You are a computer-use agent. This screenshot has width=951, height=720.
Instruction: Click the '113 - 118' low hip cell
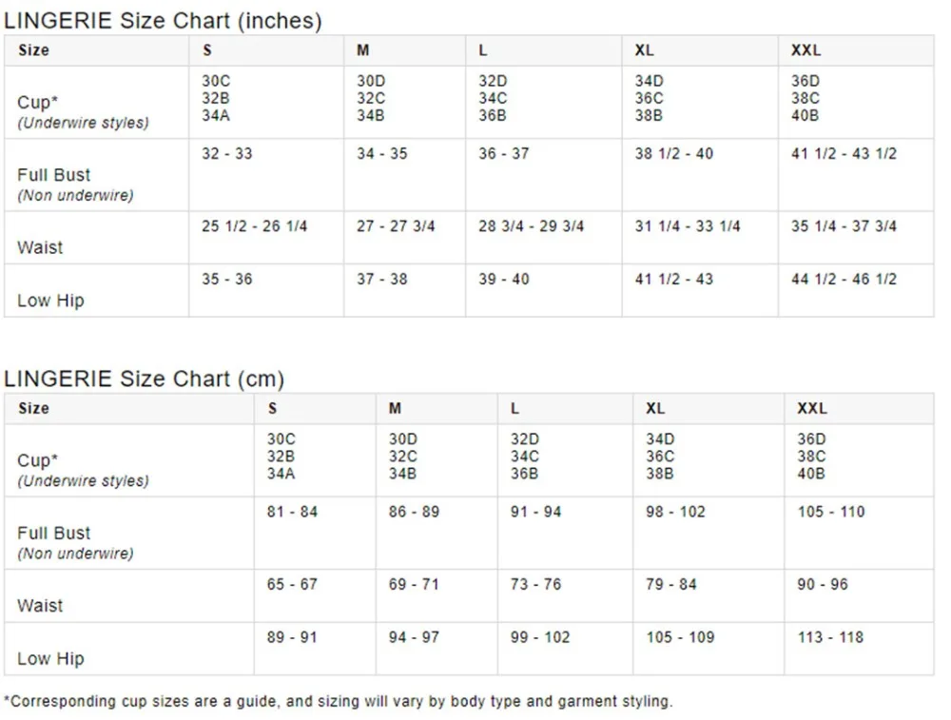(831, 637)
